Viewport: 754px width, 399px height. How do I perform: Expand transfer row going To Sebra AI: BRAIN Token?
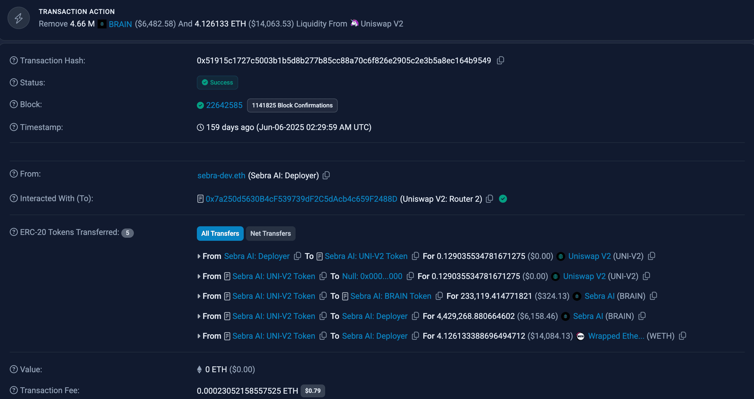pos(199,296)
